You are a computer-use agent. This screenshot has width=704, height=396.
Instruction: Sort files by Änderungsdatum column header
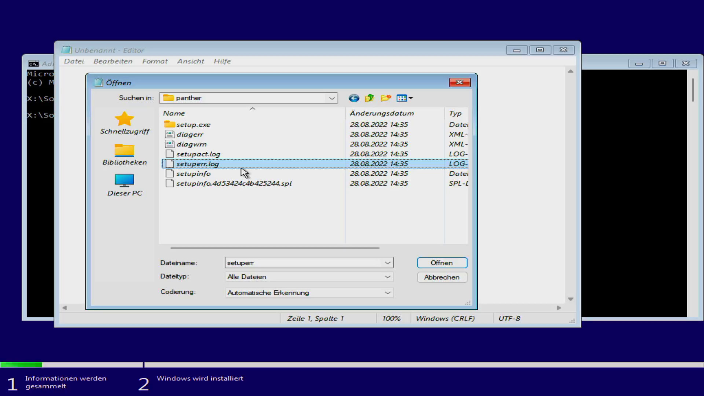[x=395, y=113]
